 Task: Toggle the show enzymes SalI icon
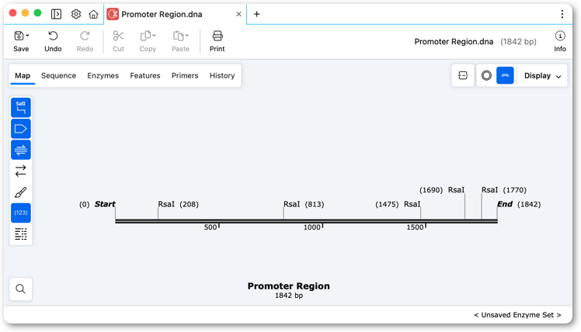(21, 107)
